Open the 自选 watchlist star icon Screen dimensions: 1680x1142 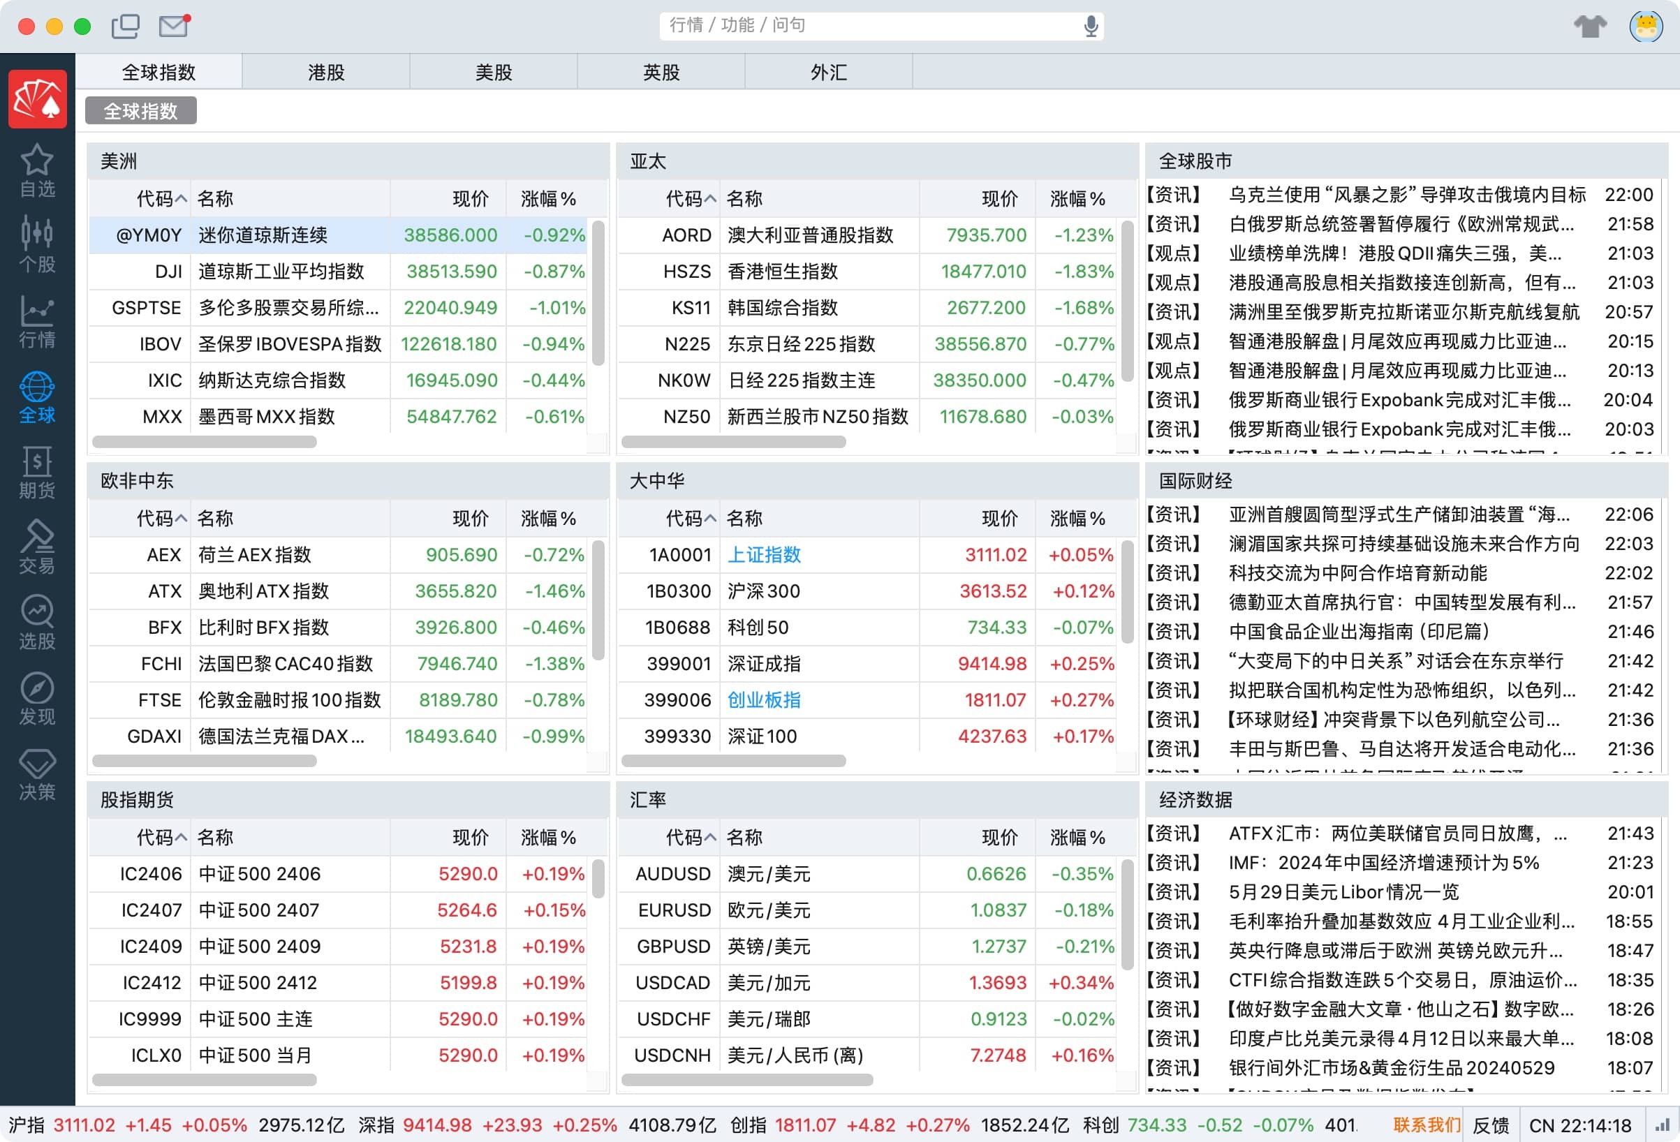tap(37, 170)
